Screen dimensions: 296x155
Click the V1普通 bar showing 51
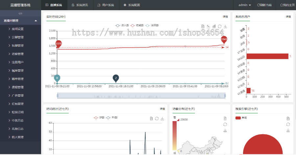248,90
